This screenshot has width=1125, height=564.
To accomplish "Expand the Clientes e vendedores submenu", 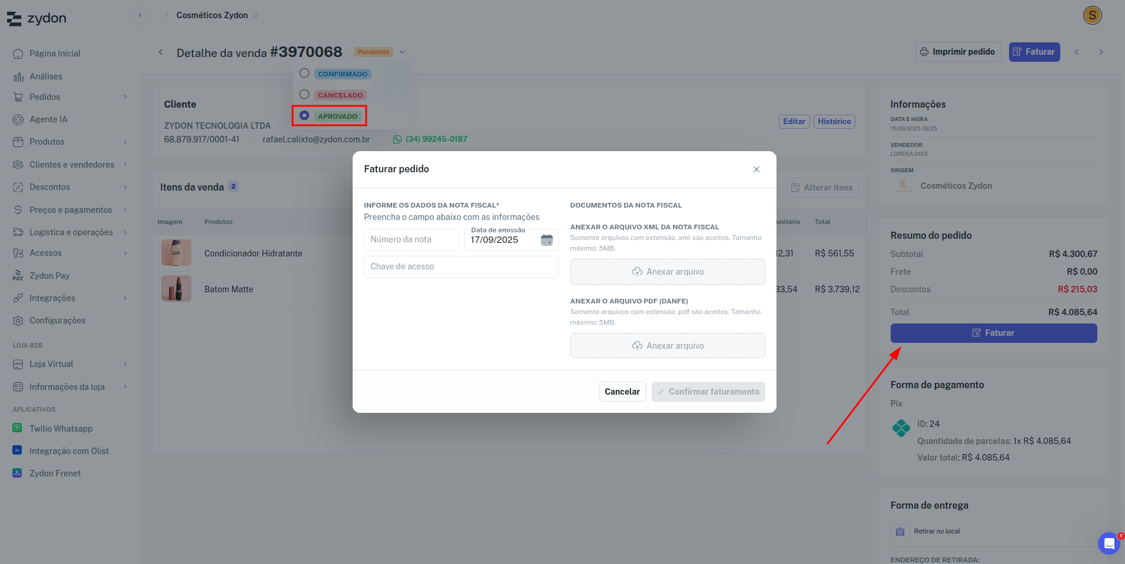I will coord(125,165).
